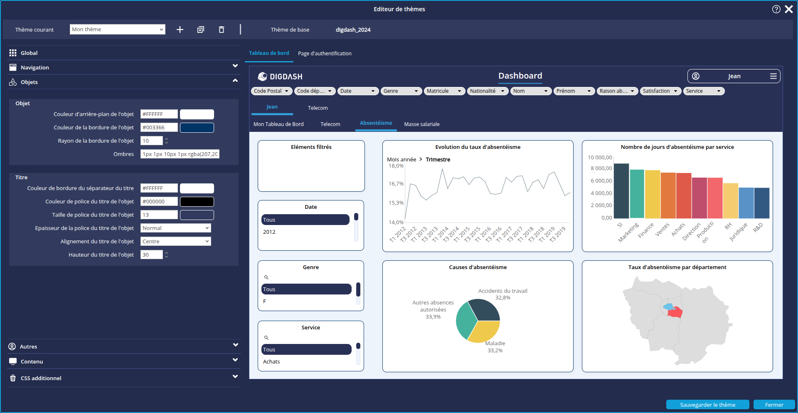Open the font weight dropdown set to Normal
The image size is (798, 413).
click(x=175, y=228)
